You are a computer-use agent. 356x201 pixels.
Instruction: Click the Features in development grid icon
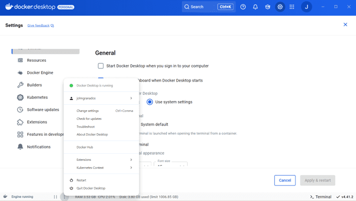tap(20, 134)
